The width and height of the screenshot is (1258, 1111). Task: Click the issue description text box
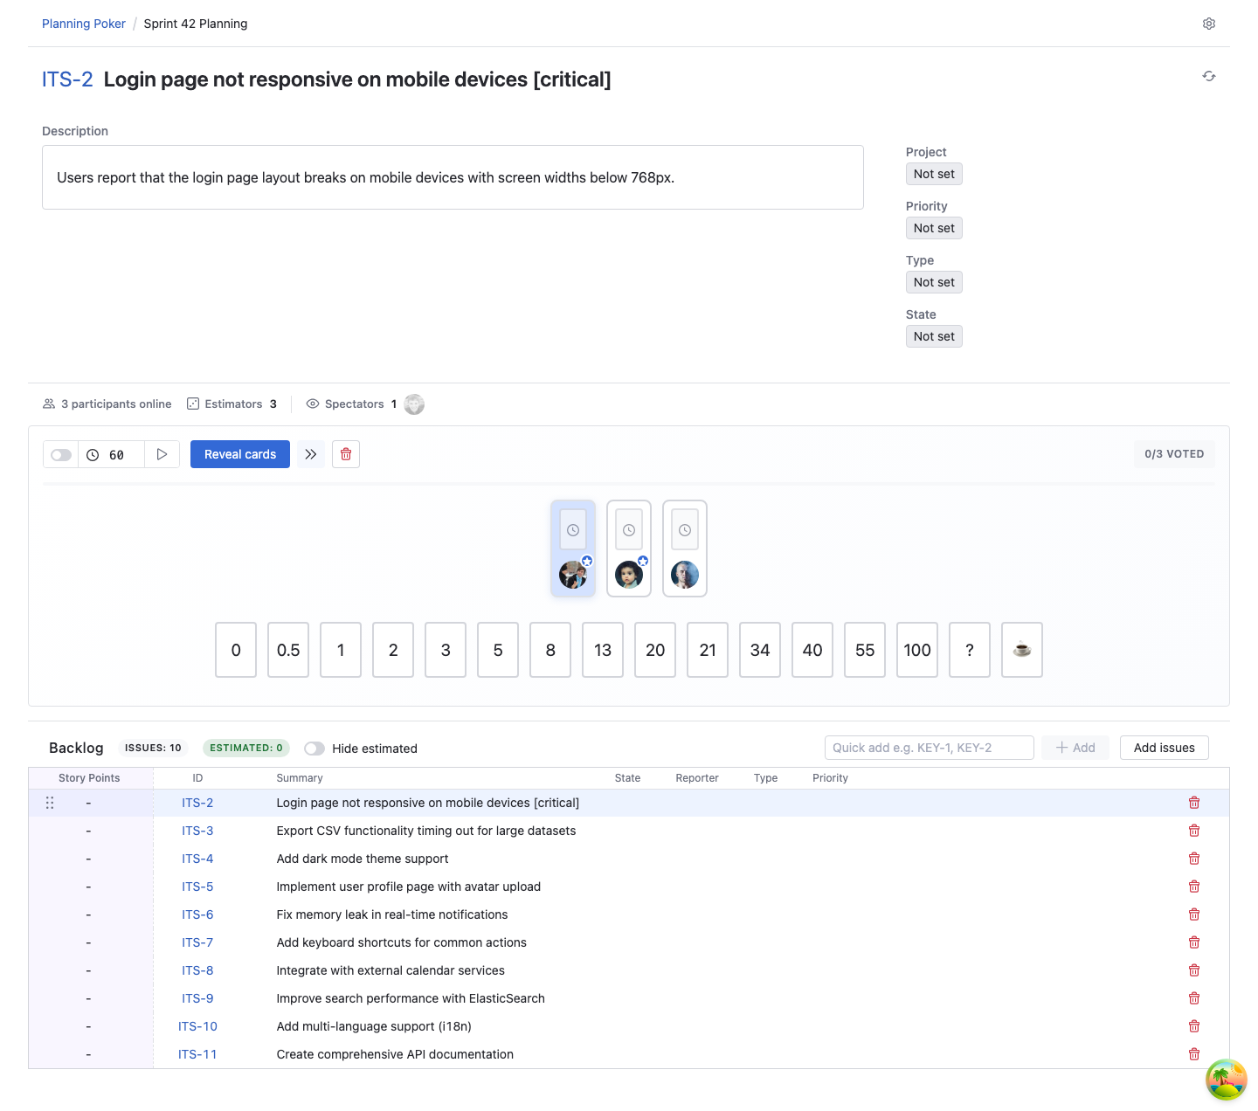coord(453,177)
